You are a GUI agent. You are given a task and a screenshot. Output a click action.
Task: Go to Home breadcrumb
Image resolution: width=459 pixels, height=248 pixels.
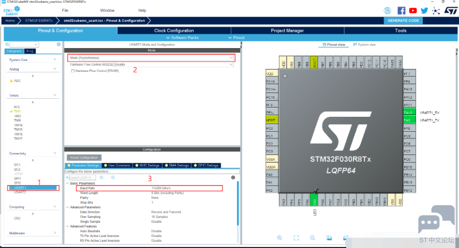(x=10, y=21)
